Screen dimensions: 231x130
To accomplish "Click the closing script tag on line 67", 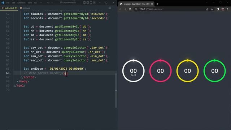I will pyautogui.click(x=28, y=77).
